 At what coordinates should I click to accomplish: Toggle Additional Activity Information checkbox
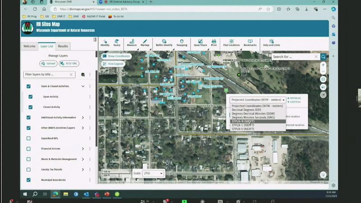(28, 118)
